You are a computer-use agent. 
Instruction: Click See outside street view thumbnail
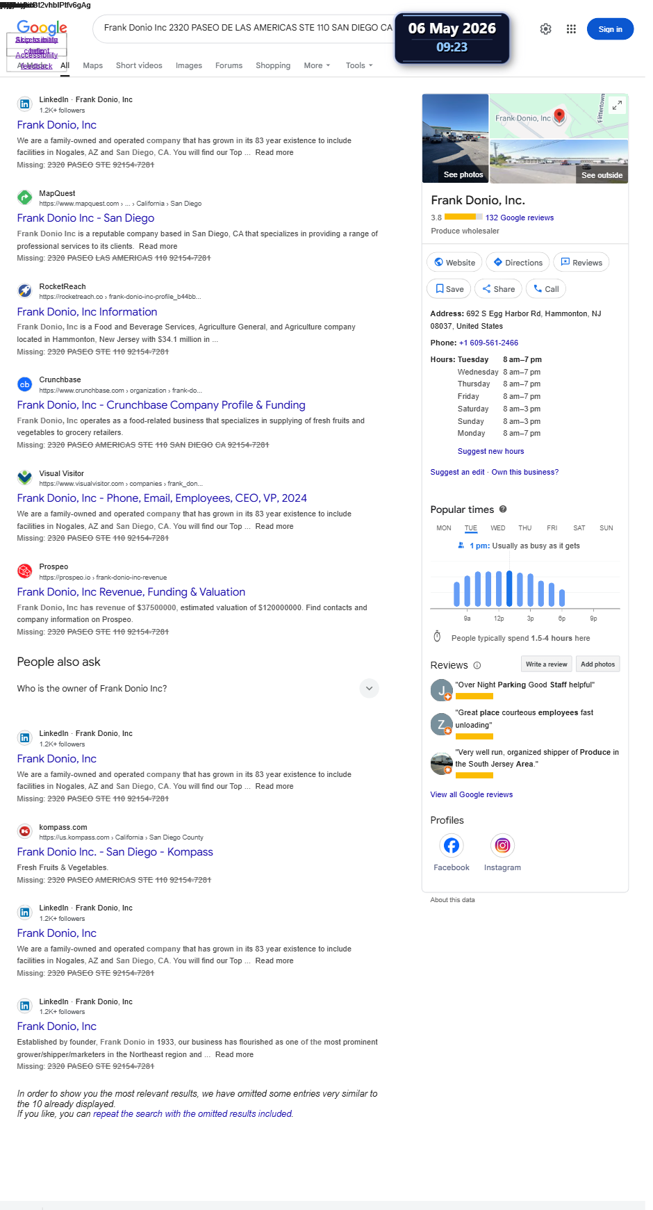559,161
